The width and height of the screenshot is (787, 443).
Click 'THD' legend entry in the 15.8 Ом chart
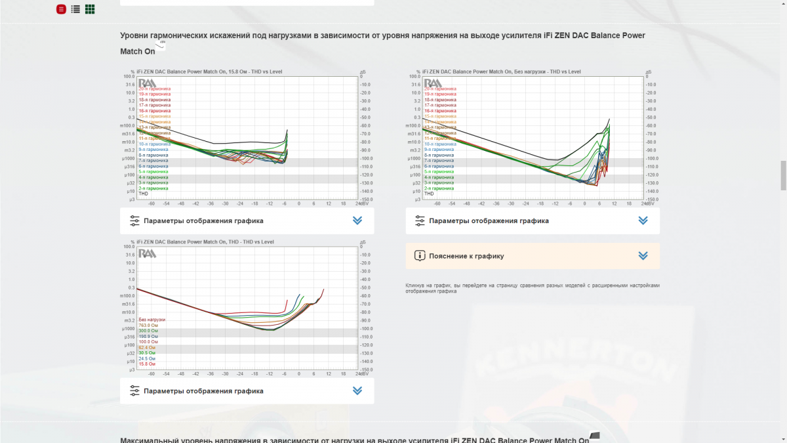[x=143, y=194]
